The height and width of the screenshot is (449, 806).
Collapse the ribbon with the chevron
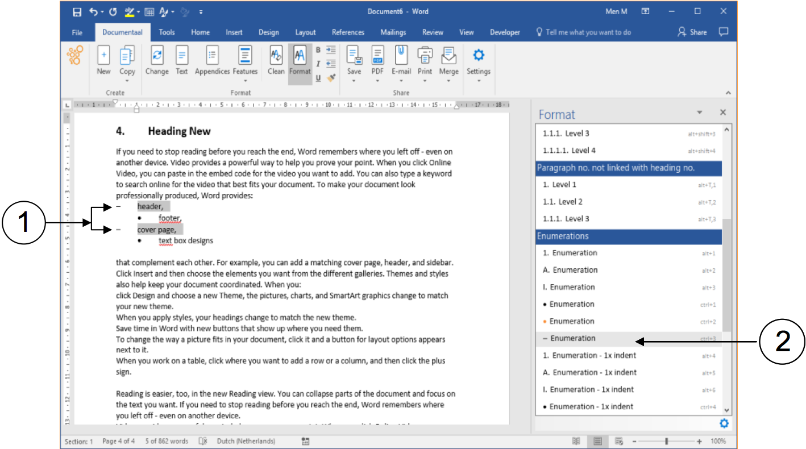(728, 93)
